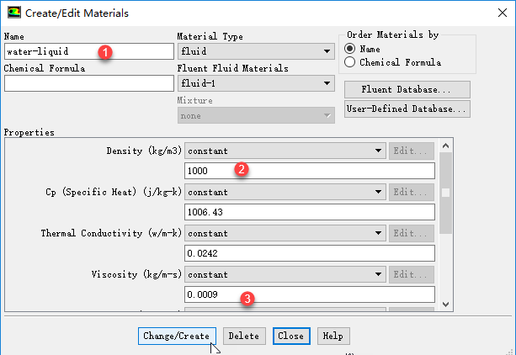Image resolution: width=516 pixels, height=355 pixels.
Task: Close the Create/Edit Materials window
Action: pos(496,13)
